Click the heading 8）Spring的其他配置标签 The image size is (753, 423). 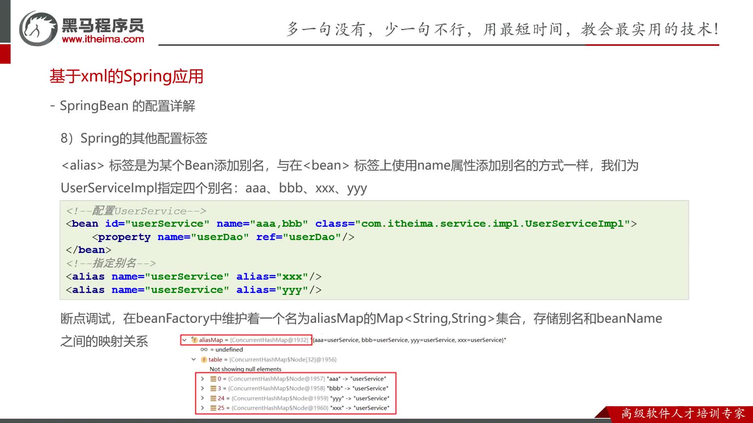(134, 138)
